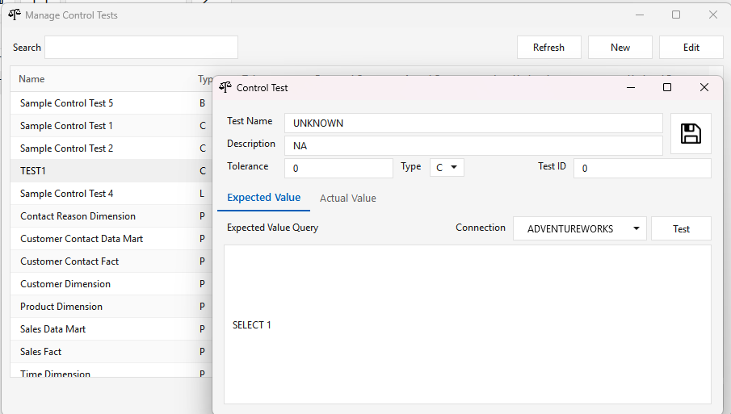Click the Description field containing NA
Viewport: 731px width, 414px height.
473,146
